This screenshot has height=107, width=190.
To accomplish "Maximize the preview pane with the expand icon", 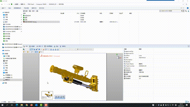I will coord(189,46).
